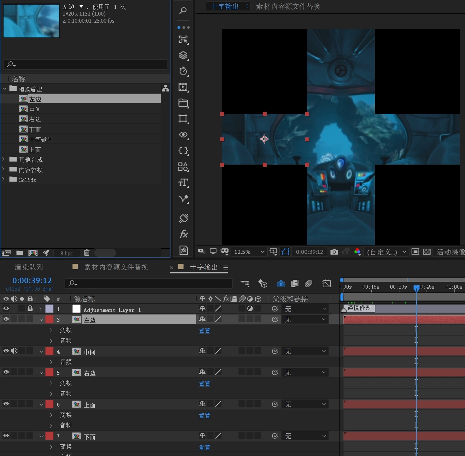Switch to the 渲染队列 tab
465x456 pixels.
29,267
